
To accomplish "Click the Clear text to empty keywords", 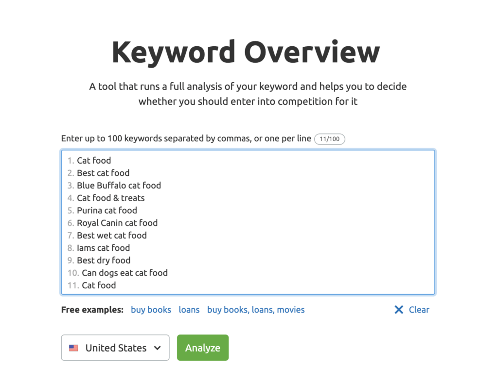I will pos(419,310).
